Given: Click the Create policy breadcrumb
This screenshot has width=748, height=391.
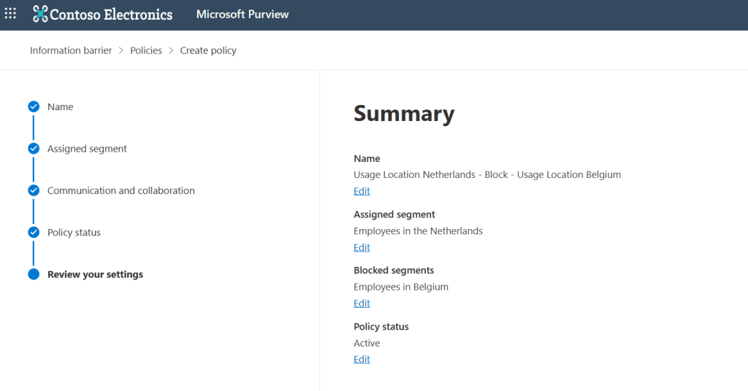Looking at the screenshot, I should tap(208, 50).
